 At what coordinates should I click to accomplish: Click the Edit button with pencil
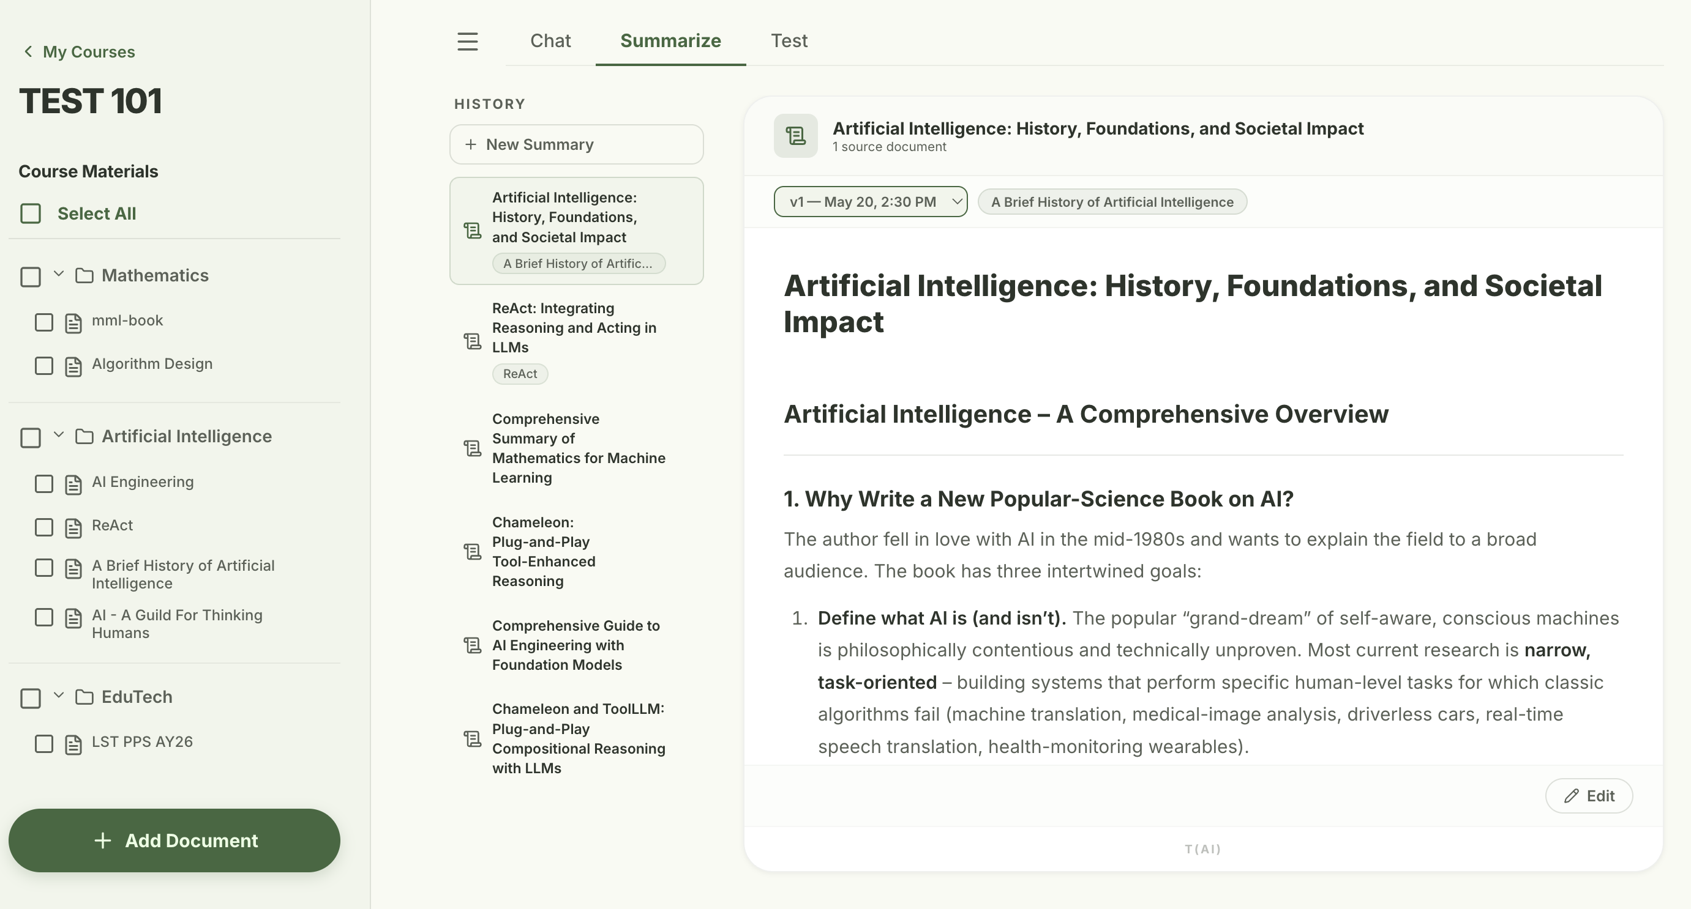click(x=1589, y=796)
